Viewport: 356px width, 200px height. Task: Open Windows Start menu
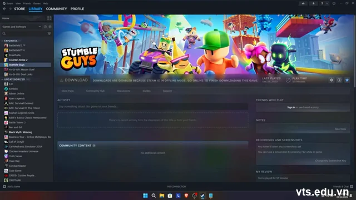tap(146, 196)
